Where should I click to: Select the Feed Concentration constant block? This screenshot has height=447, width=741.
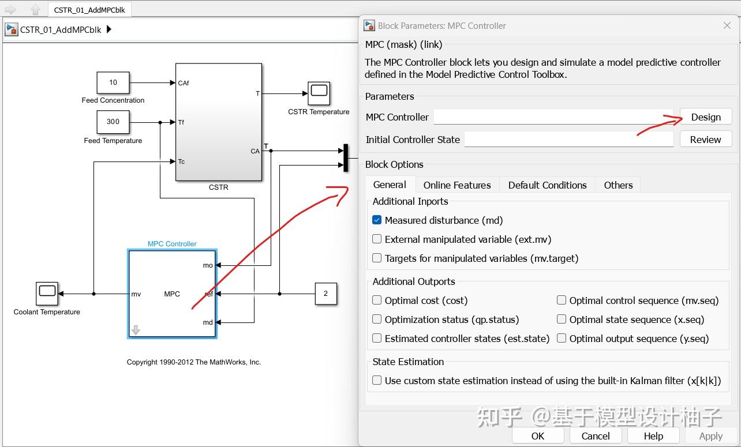pos(113,82)
